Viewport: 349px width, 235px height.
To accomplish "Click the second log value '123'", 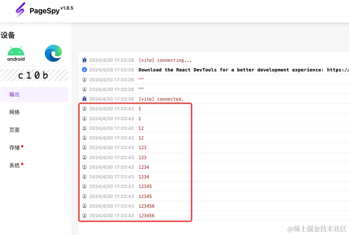I will pos(142,157).
